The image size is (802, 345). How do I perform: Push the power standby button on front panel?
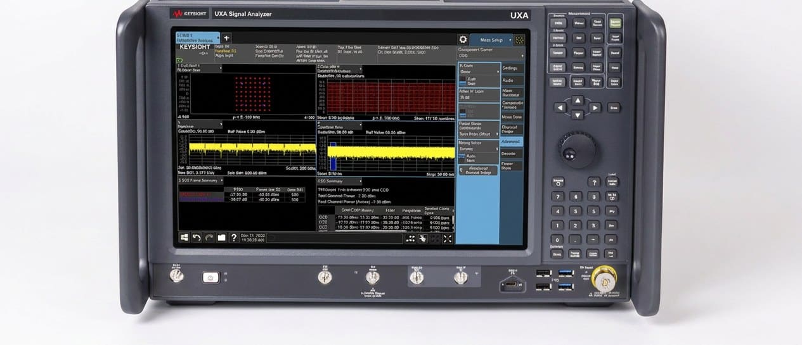(x=210, y=277)
